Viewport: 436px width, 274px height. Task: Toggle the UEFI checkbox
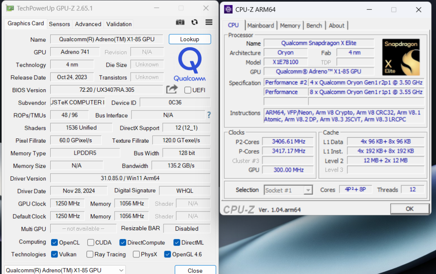pyautogui.click(x=188, y=90)
